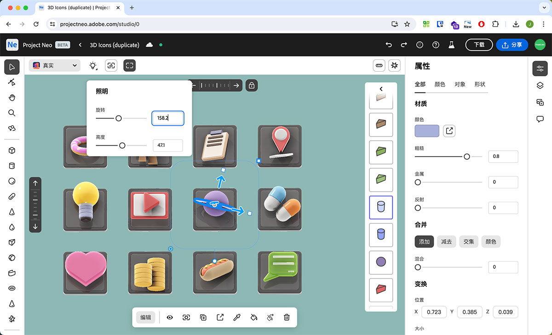Collapse the shapes list with its chevron
Screen dimensions: 552x335
(x=380, y=89)
